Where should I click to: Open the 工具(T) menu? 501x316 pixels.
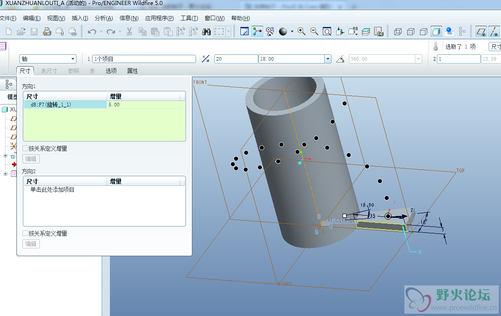[189, 18]
